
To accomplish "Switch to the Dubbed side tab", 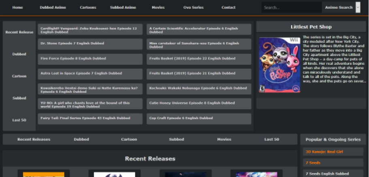I will tap(19, 54).
